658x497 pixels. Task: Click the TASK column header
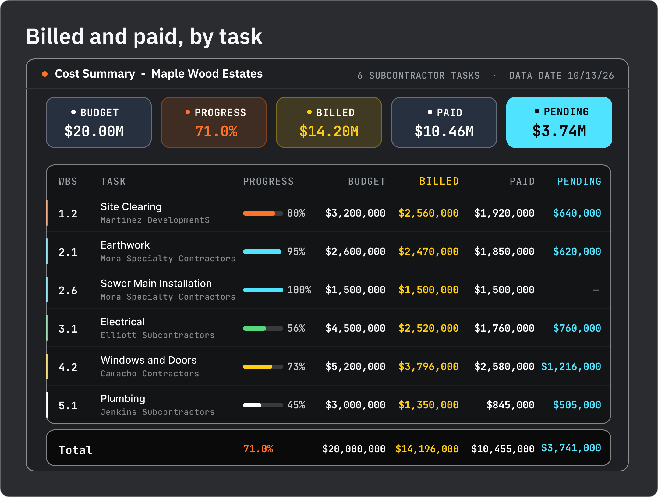113,182
